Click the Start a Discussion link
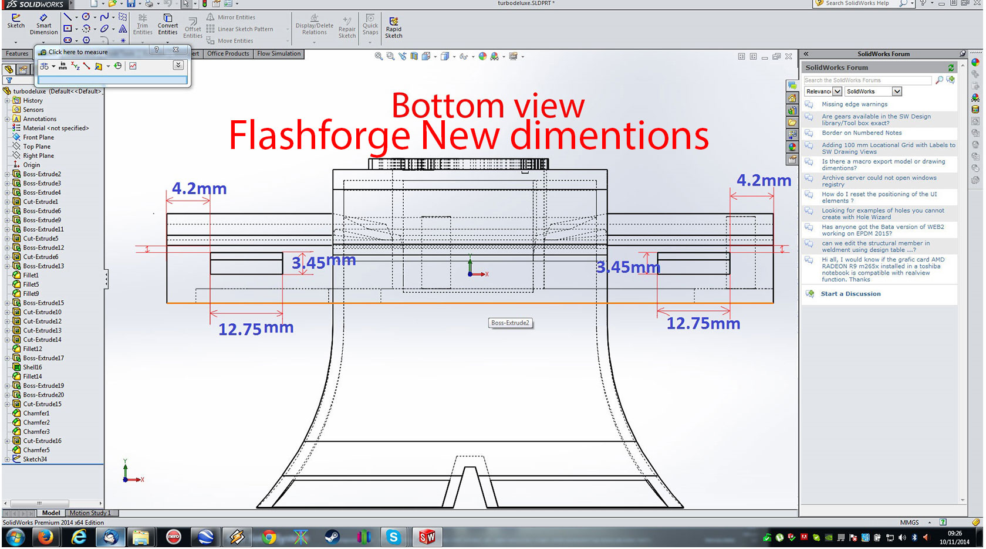 [850, 294]
